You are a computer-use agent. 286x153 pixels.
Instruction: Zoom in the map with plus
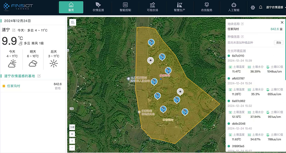[72, 141]
